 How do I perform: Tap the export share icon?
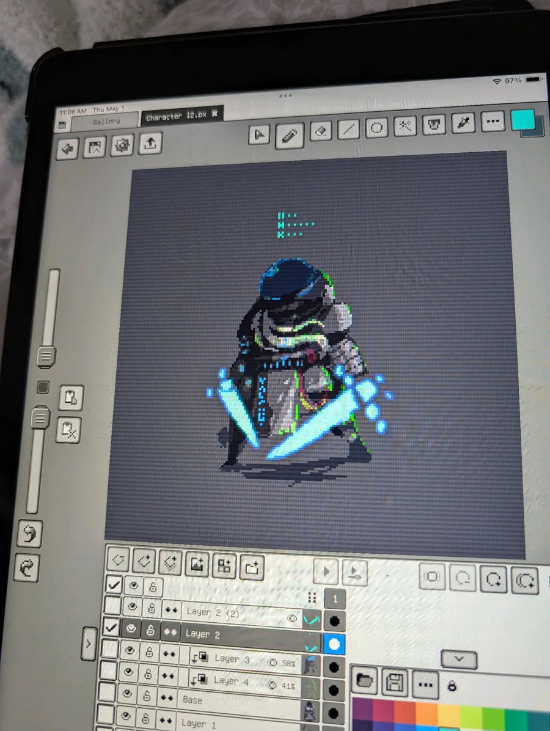coord(150,143)
